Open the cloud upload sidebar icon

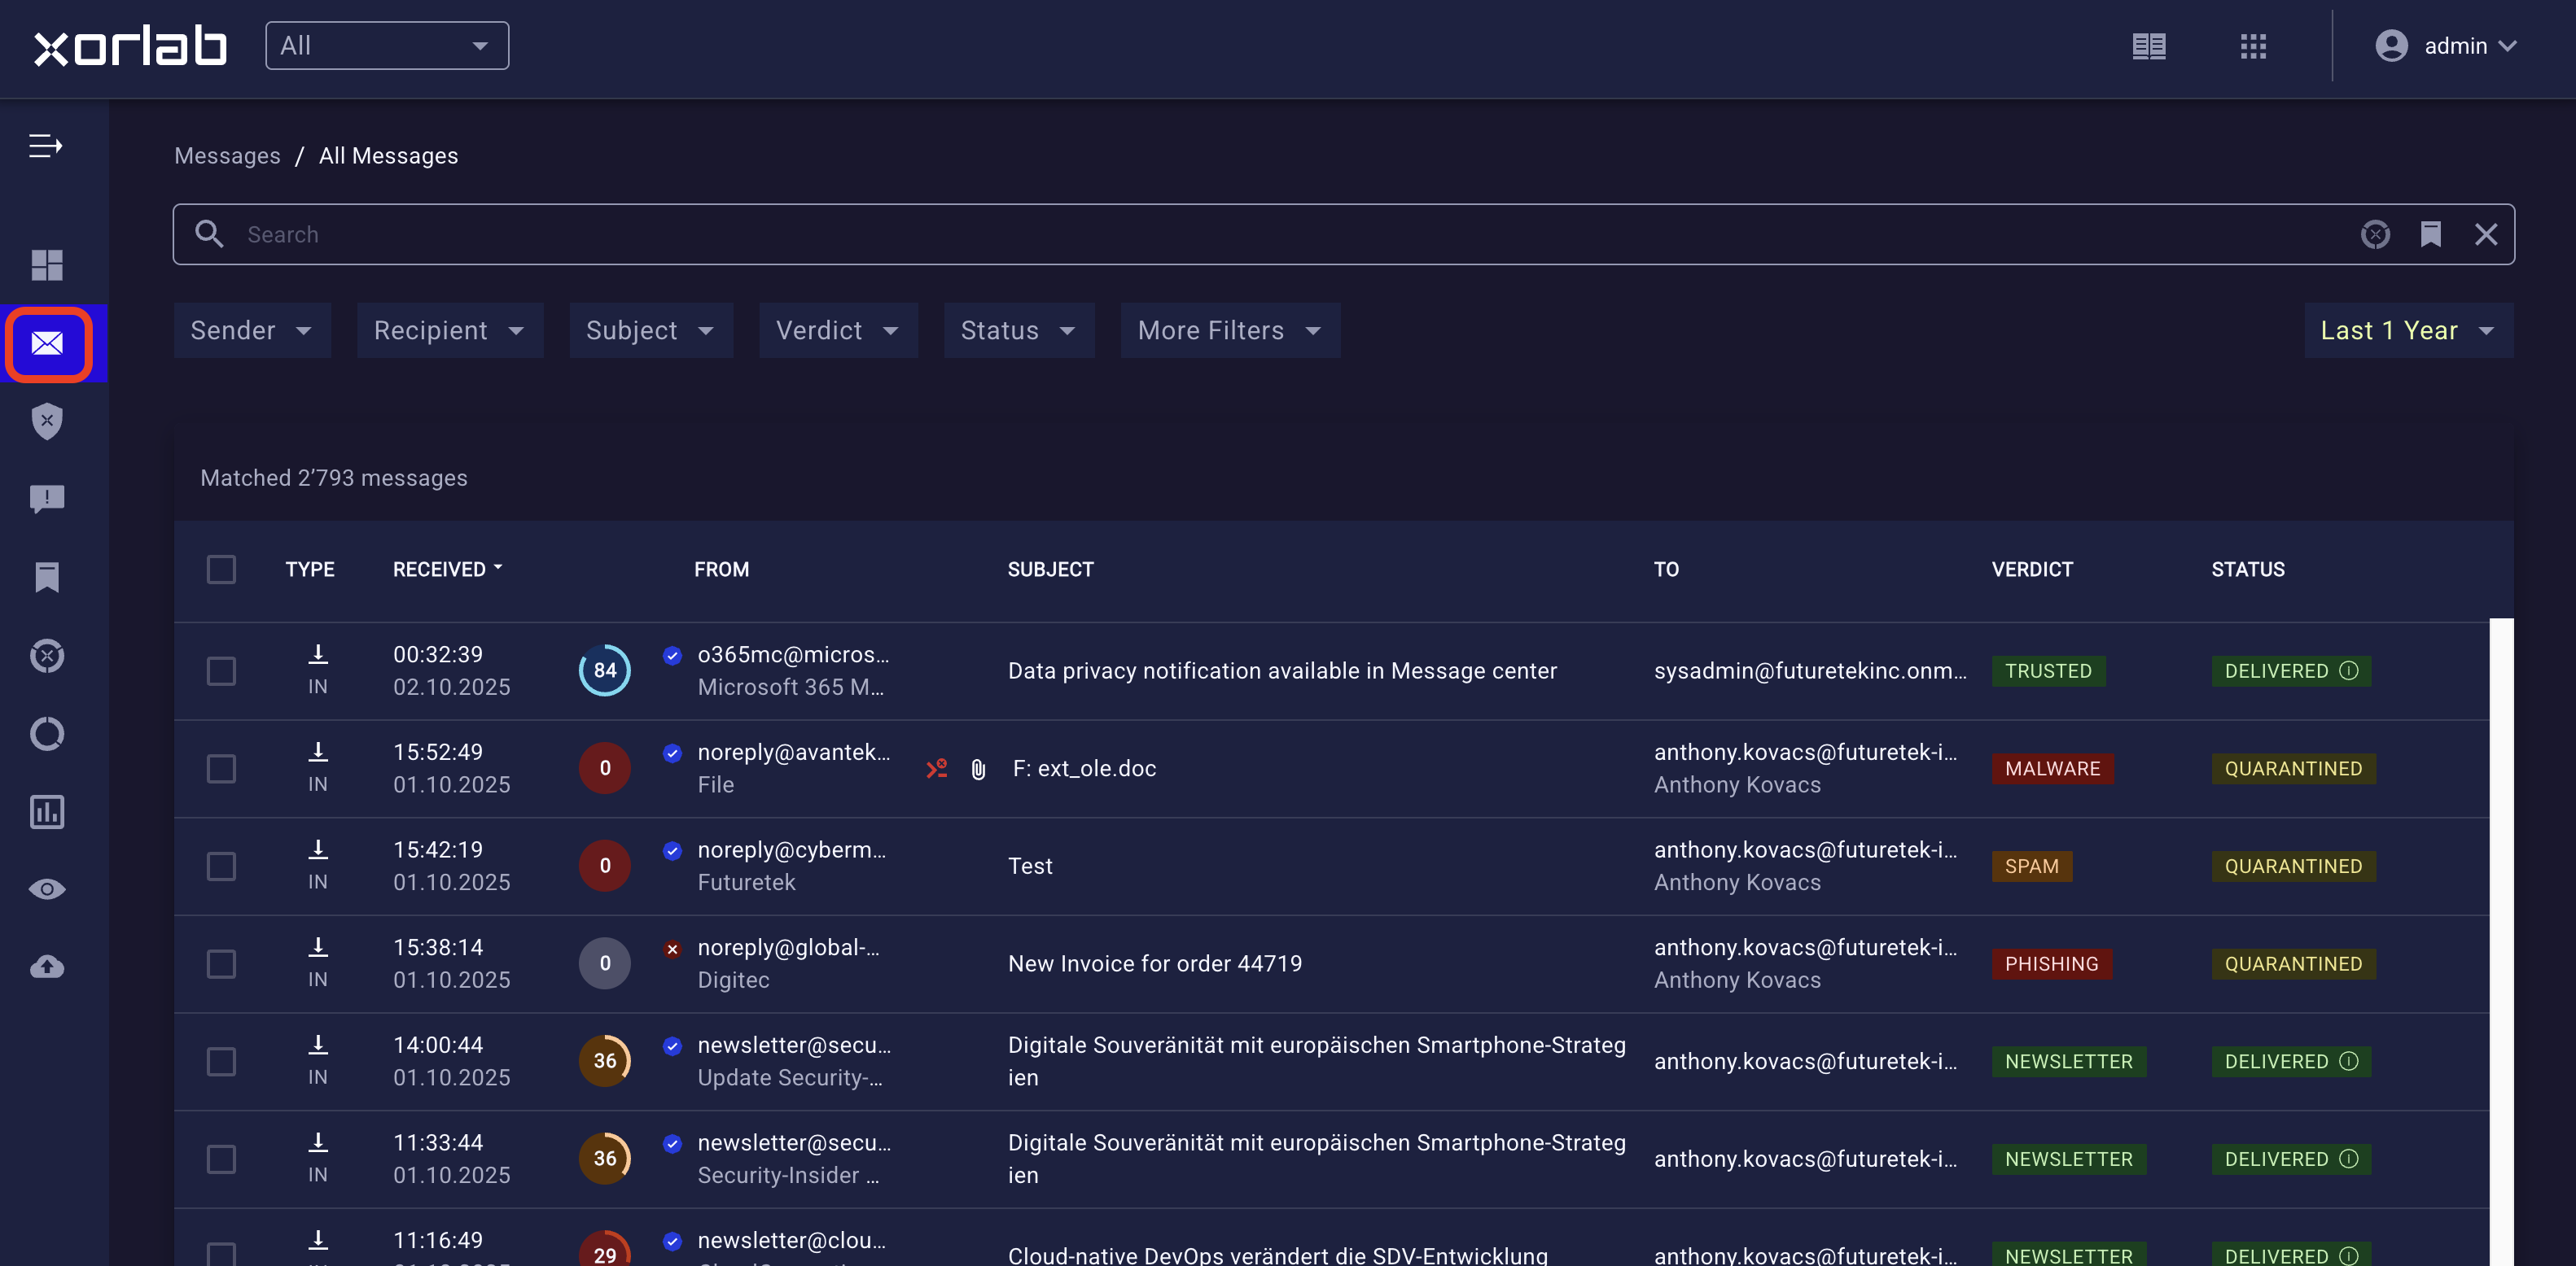(47, 967)
